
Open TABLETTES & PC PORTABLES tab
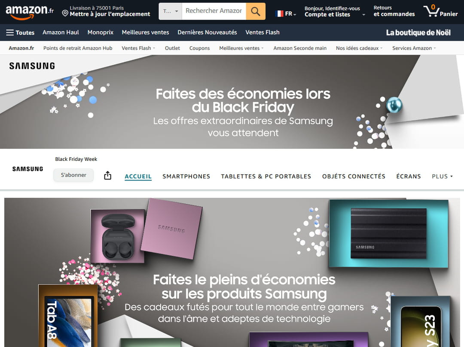tap(266, 176)
